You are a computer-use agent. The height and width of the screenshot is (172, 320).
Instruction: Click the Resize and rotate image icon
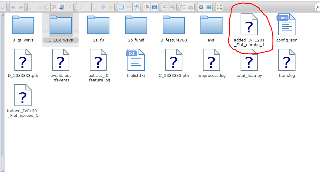(x=103, y=7)
